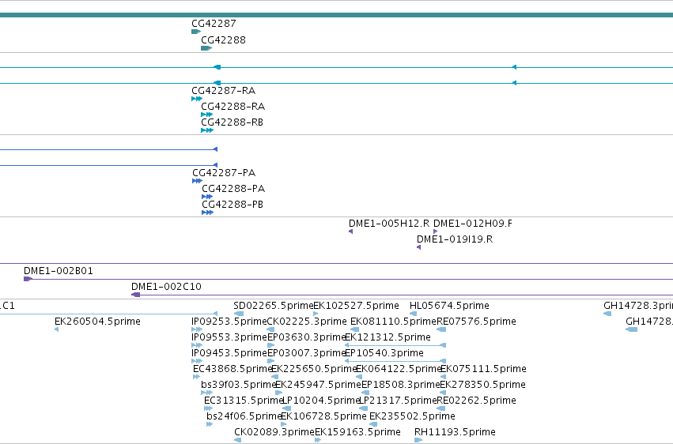The image size is (673, 444).
Task: Select the EK278350.5prime label
Action: (483, 385)
